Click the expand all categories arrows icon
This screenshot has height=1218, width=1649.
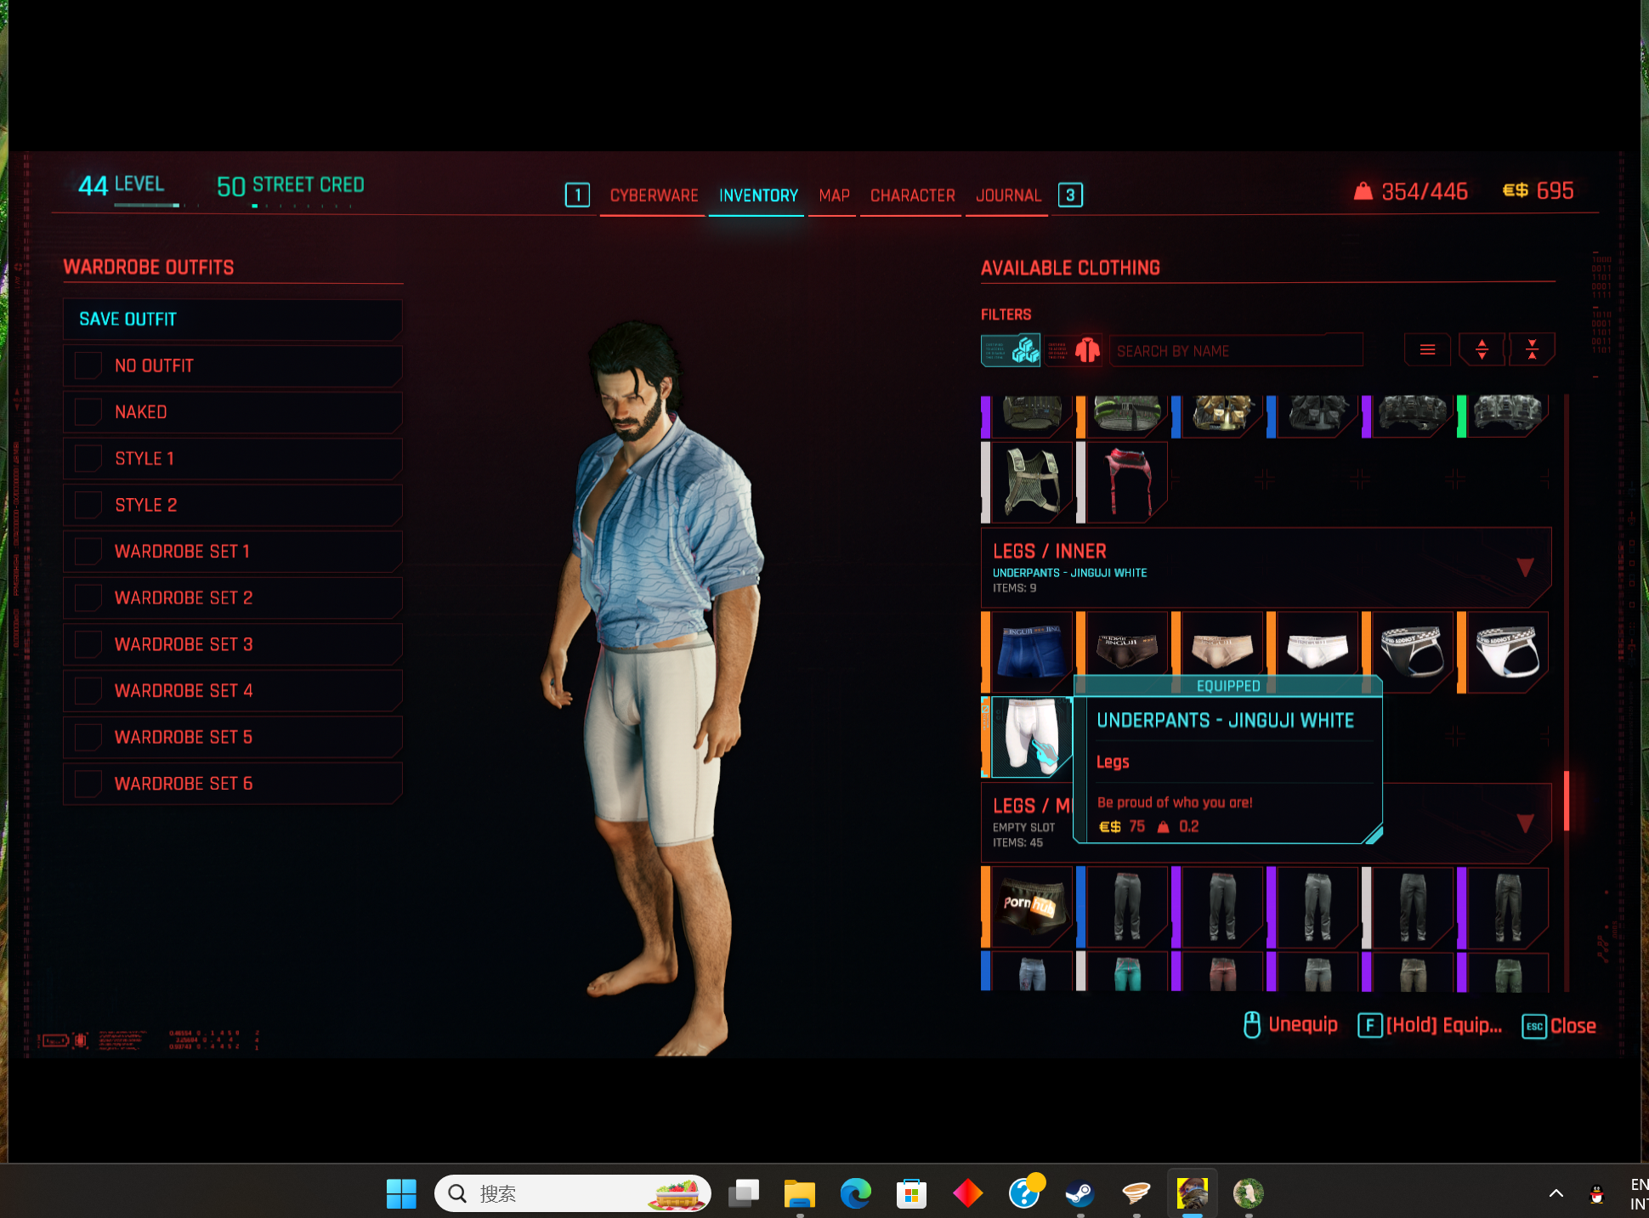click(x=1482, y=350)
